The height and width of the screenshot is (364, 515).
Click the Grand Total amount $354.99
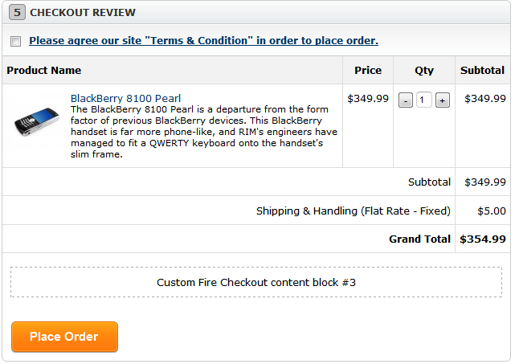(x=482, y=239)
